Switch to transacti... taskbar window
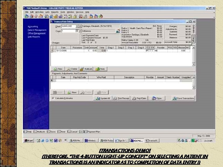 tap(152, 141)
